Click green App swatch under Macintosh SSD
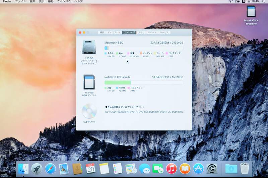268x178 pixels. 117,53
